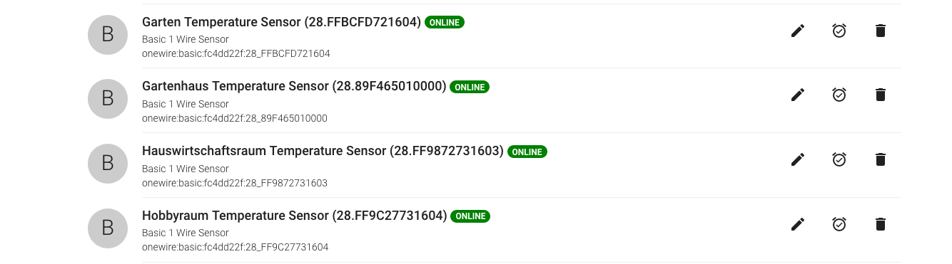Delete the Hobbyraum Temperature Sensor

click(881, 224)
